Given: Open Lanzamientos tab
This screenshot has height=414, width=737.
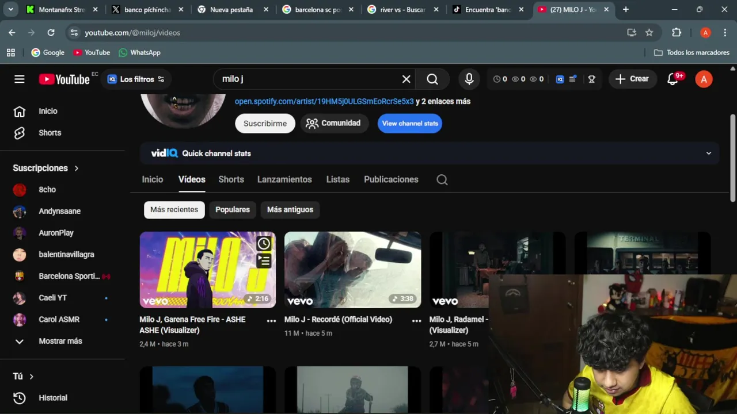Looking at the screenshot, I should point(284,179).
